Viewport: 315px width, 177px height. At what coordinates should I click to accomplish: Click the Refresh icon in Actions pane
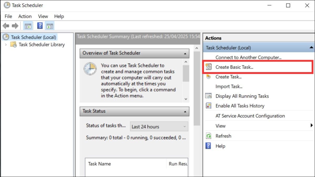208,136
